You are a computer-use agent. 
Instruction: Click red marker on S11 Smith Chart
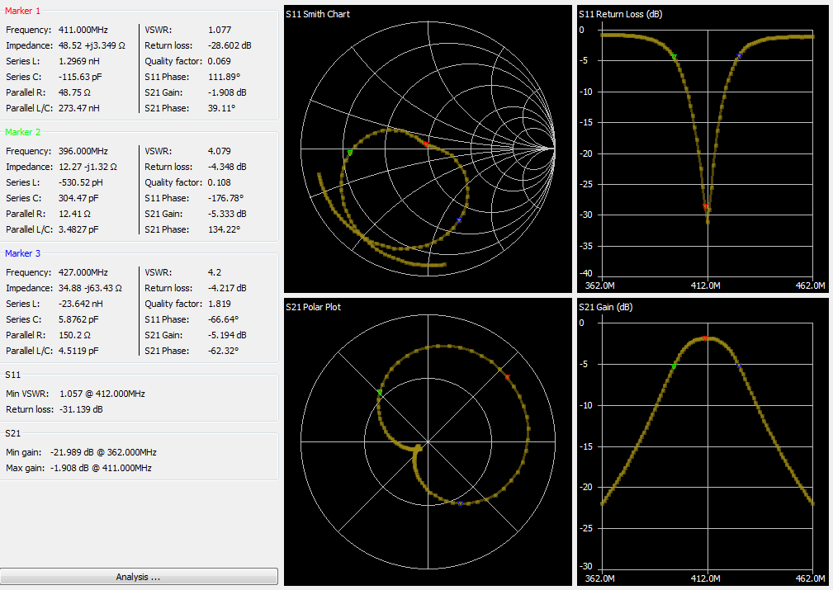pyautogui.click(x=426, y=144)
